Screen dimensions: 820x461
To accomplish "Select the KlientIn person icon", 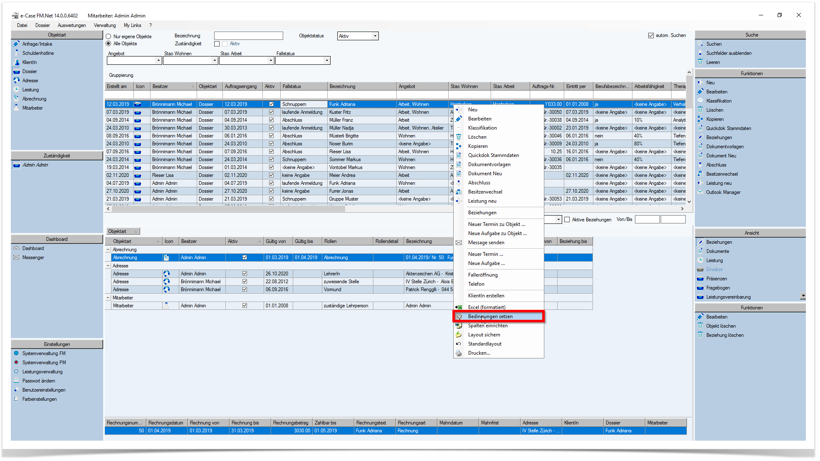I will (16, 62).
